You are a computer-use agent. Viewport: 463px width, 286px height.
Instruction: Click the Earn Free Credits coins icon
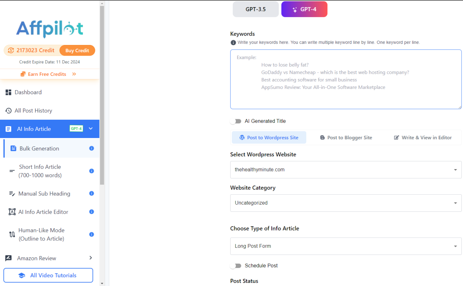tap(23, 74)
